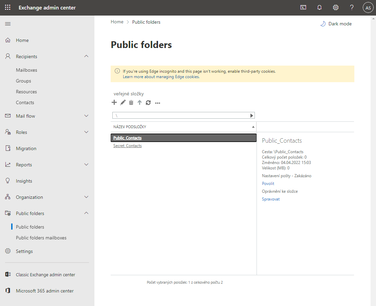
Task: Sort by NÁZEV PODSLOŽKY column arrow
Action: pyautogui.click(x=253, y=127)
